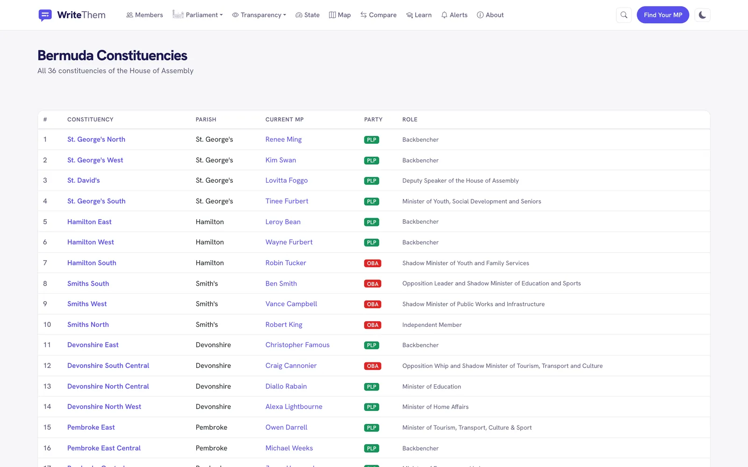This screenshot has width=748, height=467.
Task: View Robert King's MP profile
Action: (284, 325)
